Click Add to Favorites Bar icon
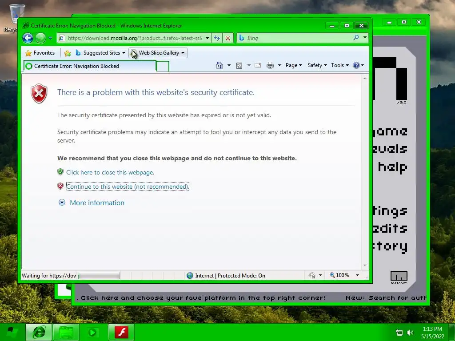 click(x=68, y=53)
